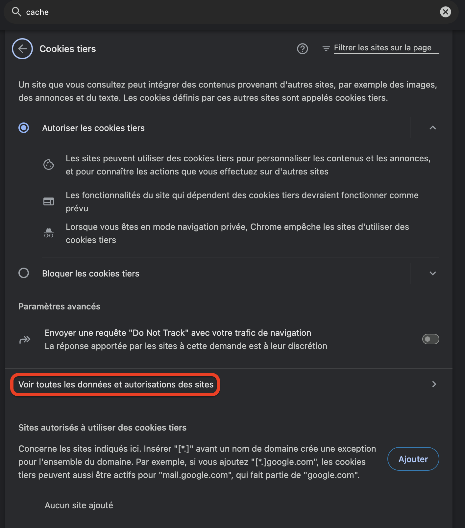The width and height of the screenshot is (465, 528).
Task: Clear the search box with the X icon
Action: point(446,12)
